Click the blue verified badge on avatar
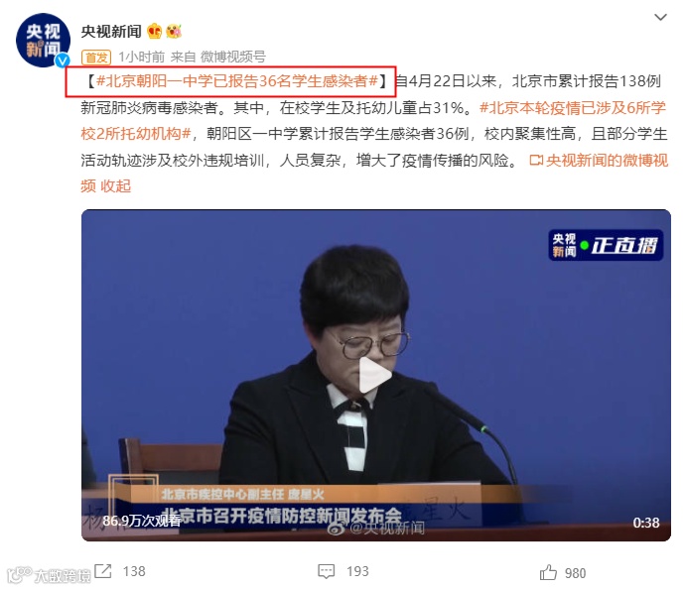 click(63, 59)
